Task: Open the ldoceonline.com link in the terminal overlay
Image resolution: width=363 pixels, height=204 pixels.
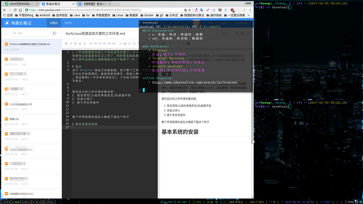Action: tap(195, 82)
